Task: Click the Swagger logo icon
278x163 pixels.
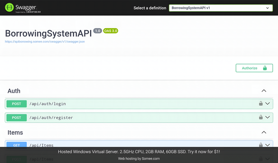Action: tap(9, 7)
